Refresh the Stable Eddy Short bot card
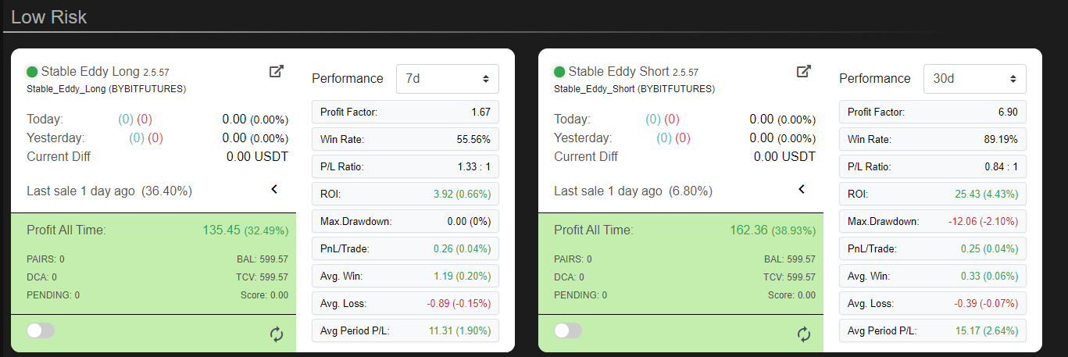The height and width of the screenshot is (357, 1068). pos(804,334)
